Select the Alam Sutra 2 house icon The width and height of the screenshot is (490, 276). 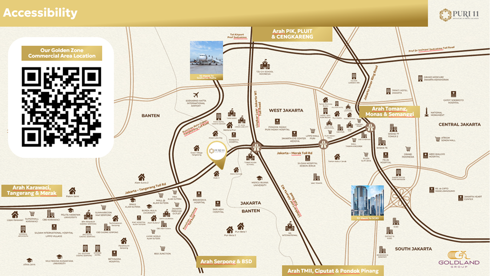coord(141,177)
